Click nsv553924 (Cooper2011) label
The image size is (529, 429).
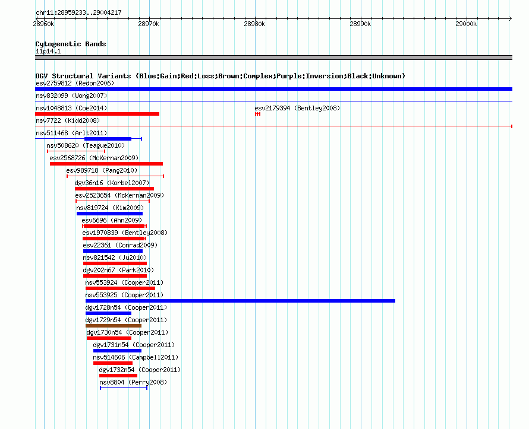124,282
